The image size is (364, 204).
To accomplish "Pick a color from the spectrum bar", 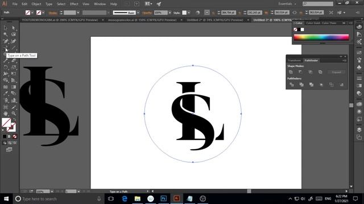I will tap(321, 37).
